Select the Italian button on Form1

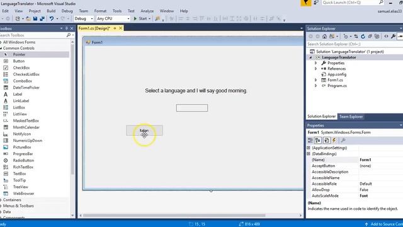point(144,131)
